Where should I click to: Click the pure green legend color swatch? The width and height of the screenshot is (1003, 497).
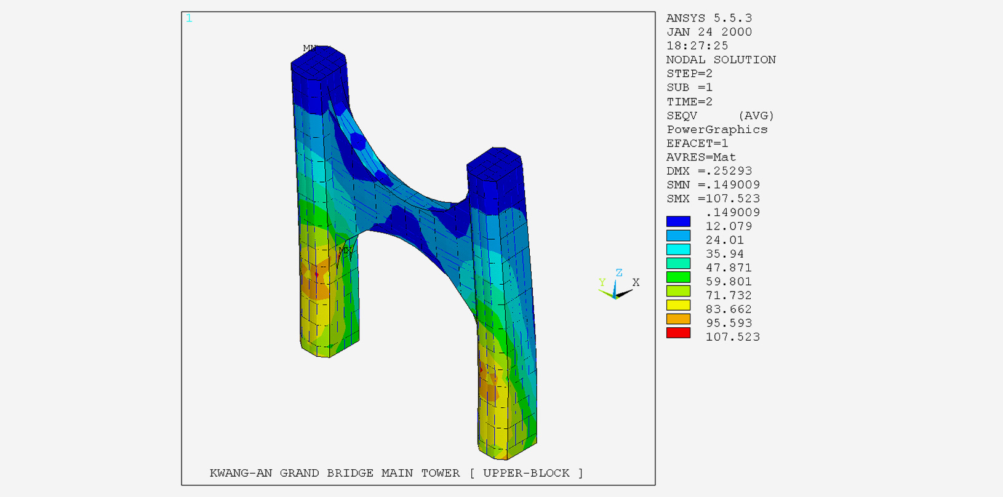678,277
